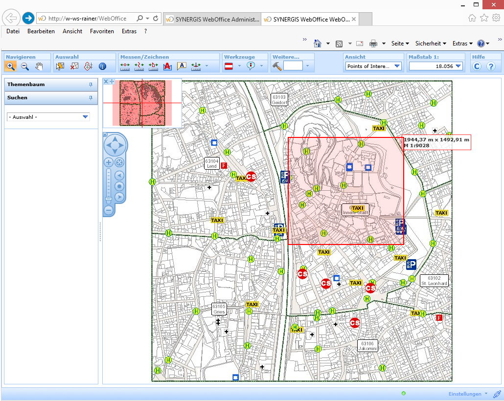Close the overview map window

coord(106,81)
